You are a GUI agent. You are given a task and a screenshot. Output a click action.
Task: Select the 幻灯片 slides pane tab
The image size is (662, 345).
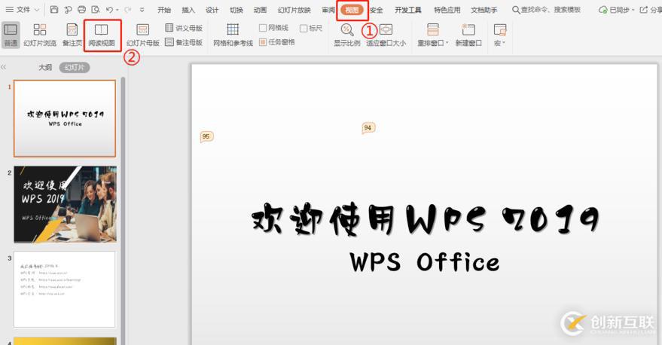point(75,67)
